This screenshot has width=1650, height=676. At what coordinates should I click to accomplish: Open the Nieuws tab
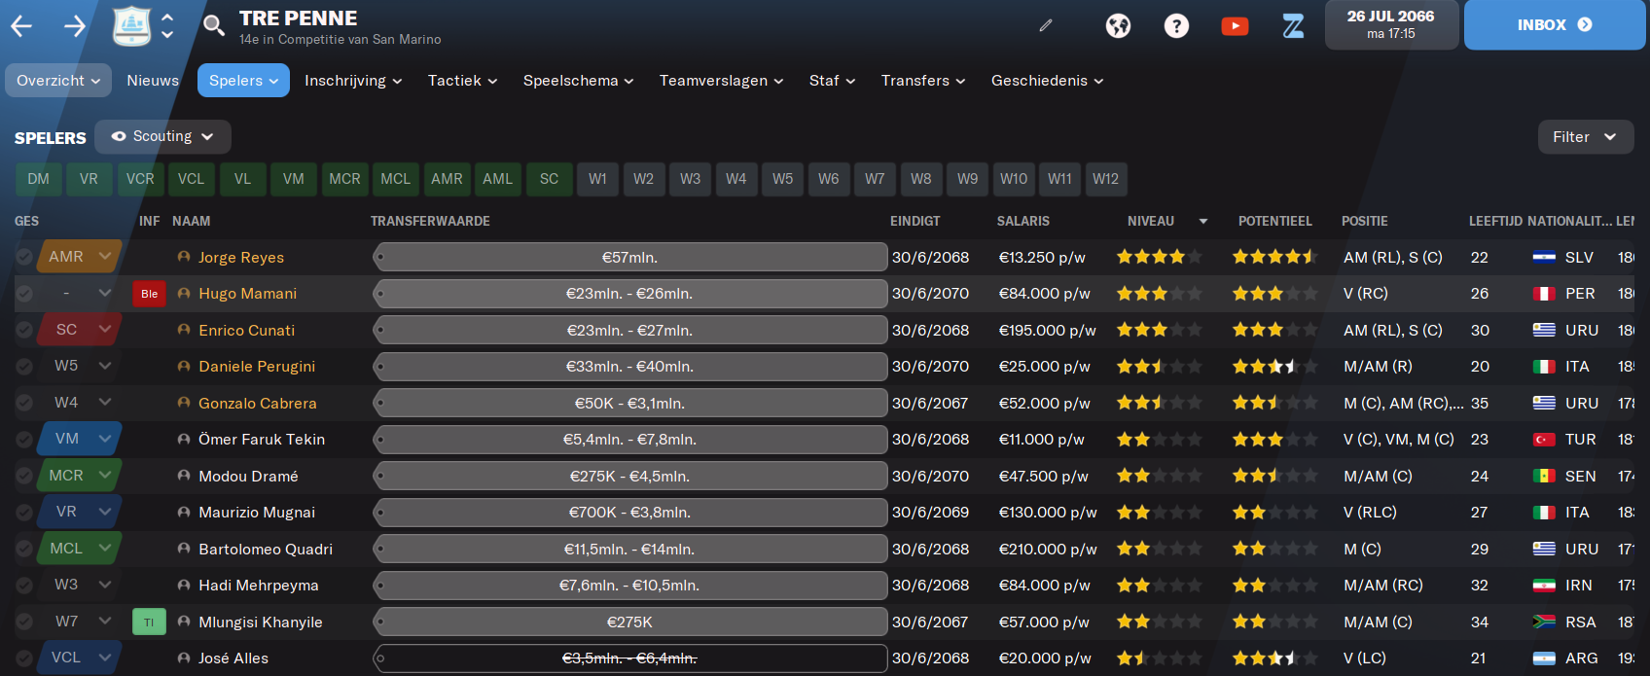click(153, 81)
